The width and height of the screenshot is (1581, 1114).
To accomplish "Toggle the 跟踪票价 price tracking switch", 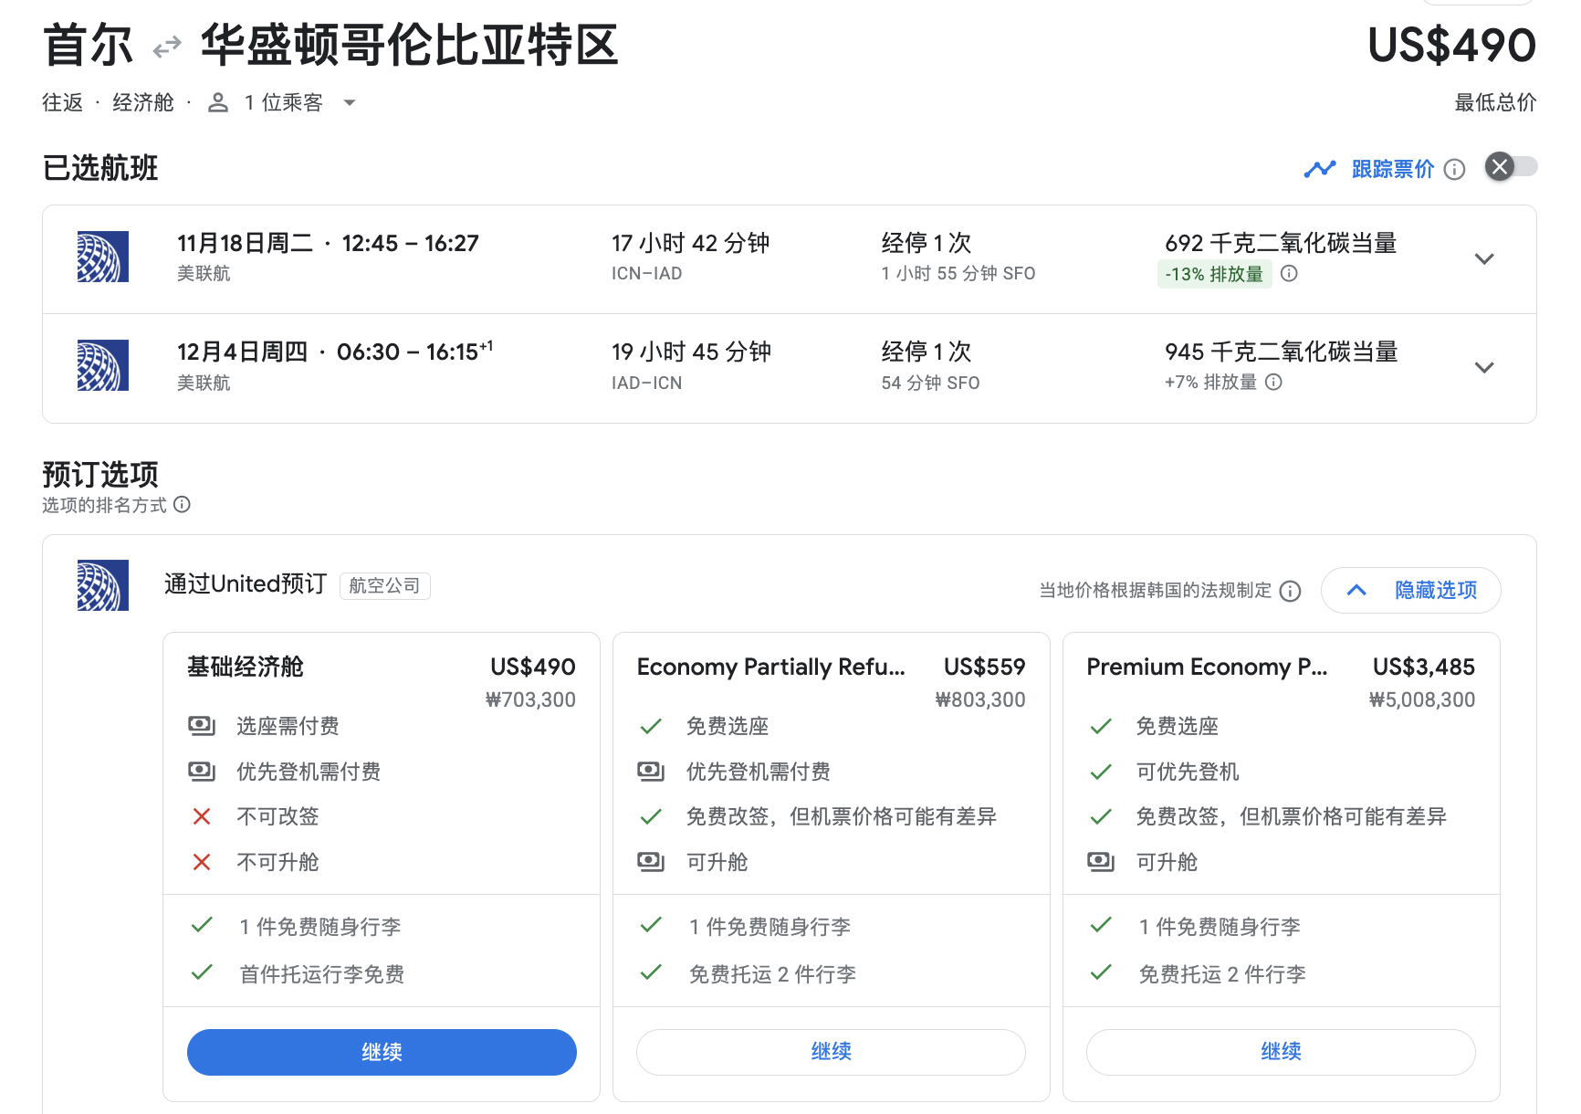I will pyautogui.click(x=1511, y=166).
